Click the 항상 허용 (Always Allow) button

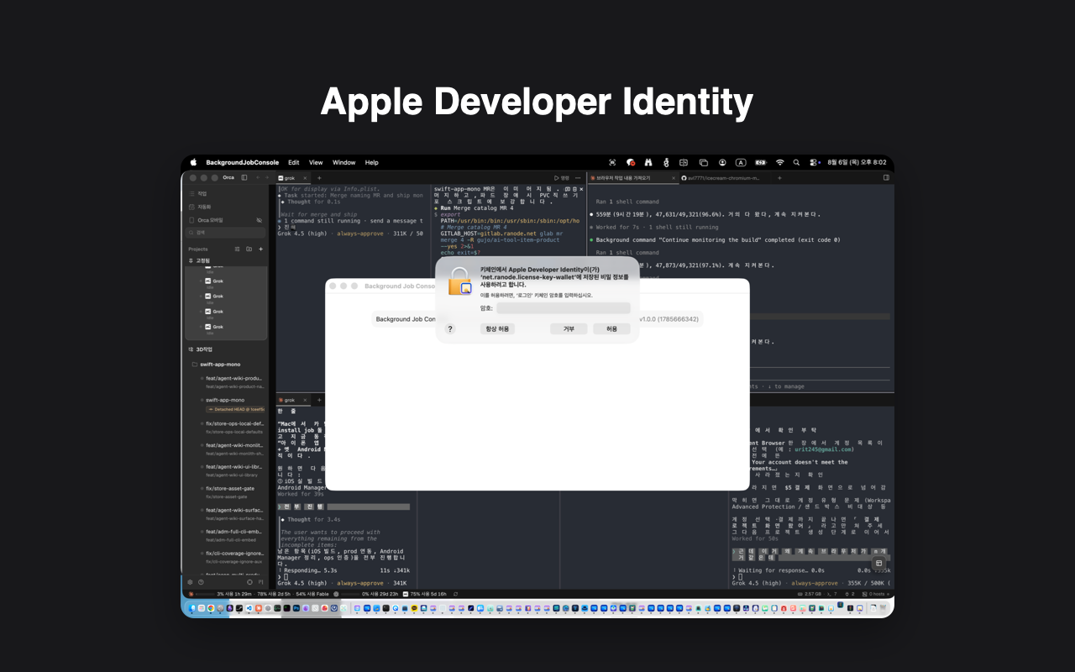pos(497,329)
